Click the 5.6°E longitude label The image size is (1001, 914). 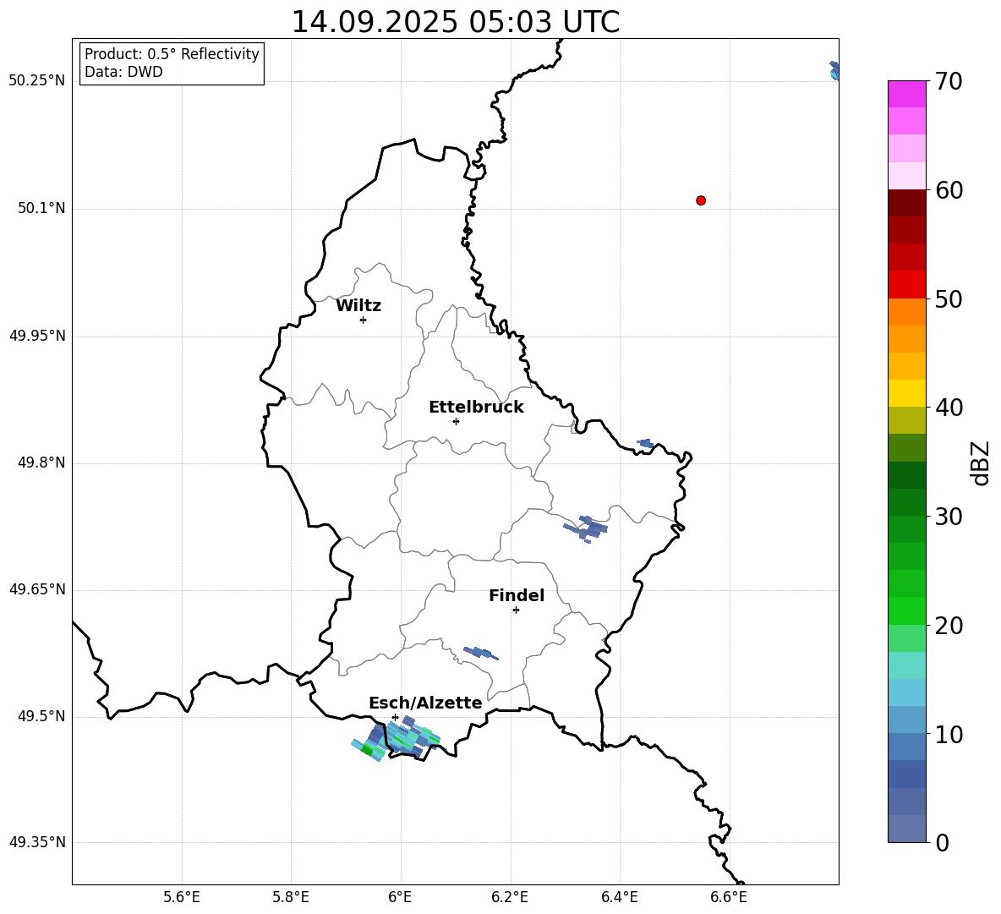[x=182, y=897]
